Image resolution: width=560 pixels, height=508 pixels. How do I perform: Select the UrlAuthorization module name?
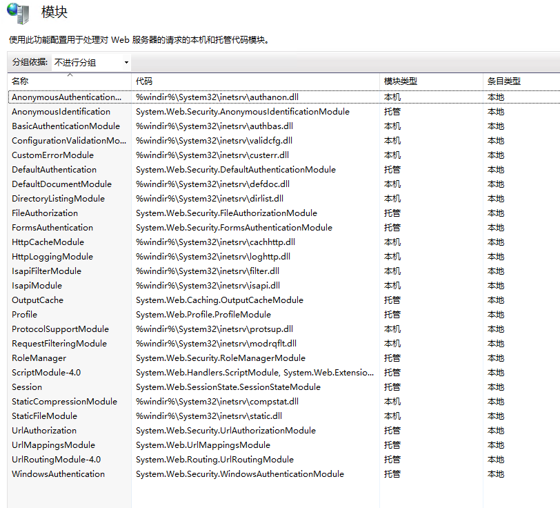pyautogui.click(x=44, y=431)
